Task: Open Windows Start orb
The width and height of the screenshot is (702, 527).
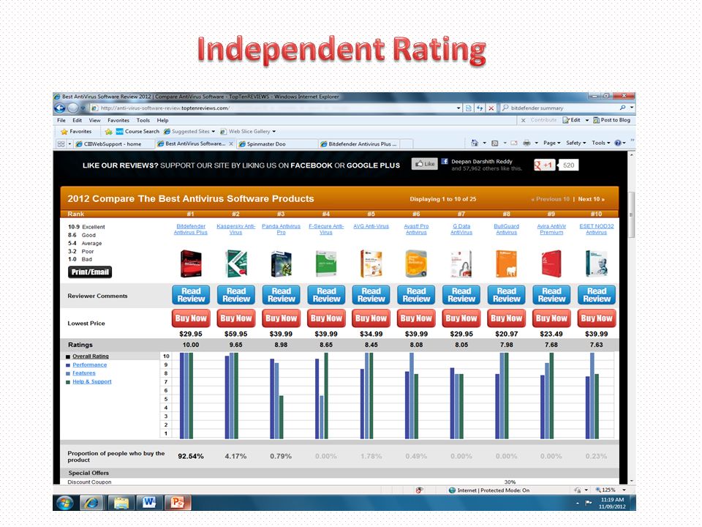Action: 65,503
